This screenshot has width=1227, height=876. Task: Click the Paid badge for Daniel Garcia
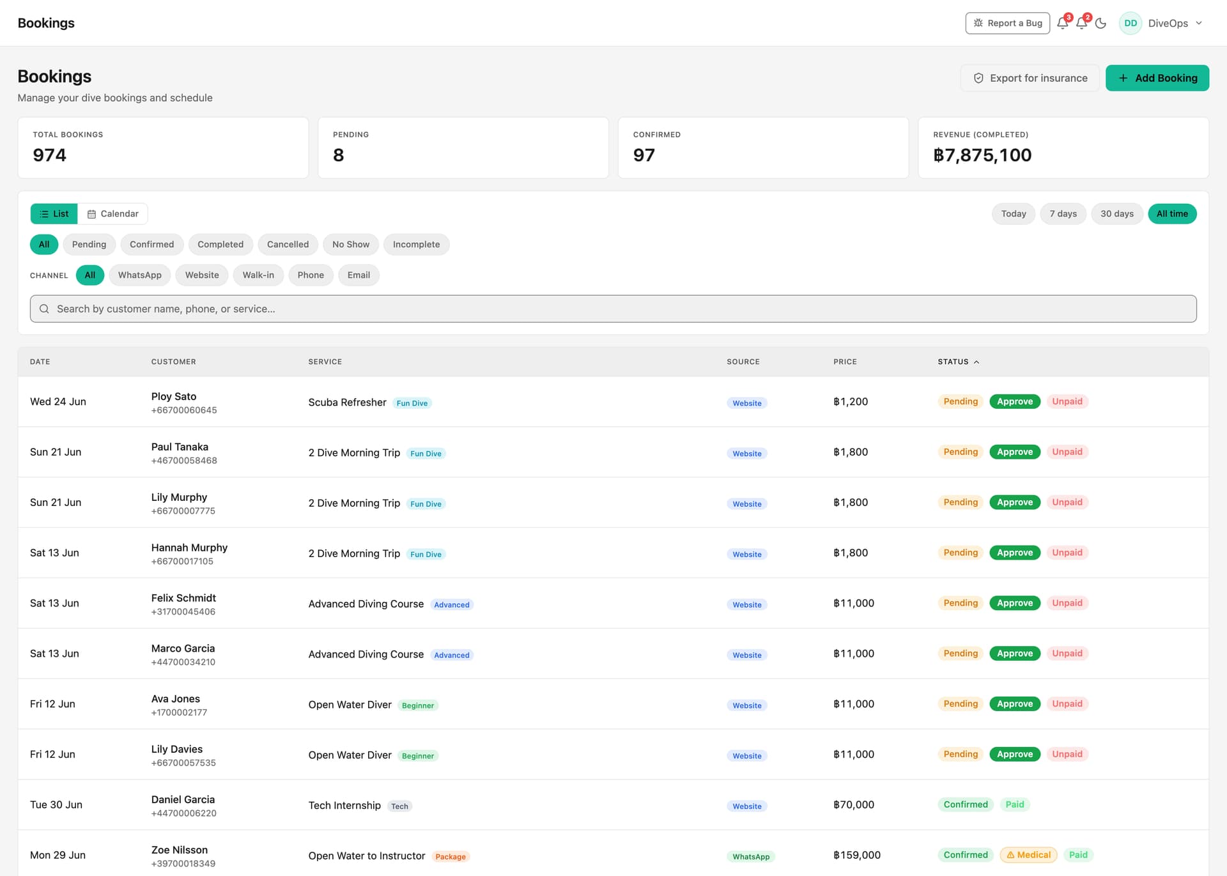1014,805
